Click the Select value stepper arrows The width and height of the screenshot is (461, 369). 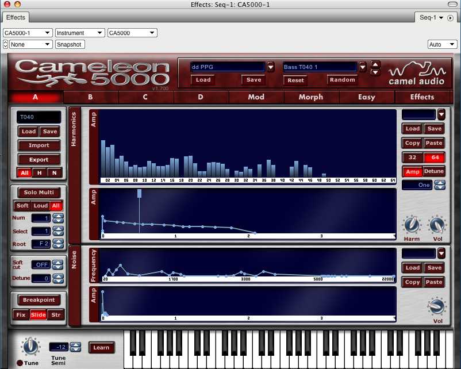[x=58, y=231]
